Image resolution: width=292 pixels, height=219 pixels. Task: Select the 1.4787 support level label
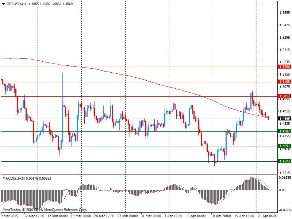click(285, 131)
